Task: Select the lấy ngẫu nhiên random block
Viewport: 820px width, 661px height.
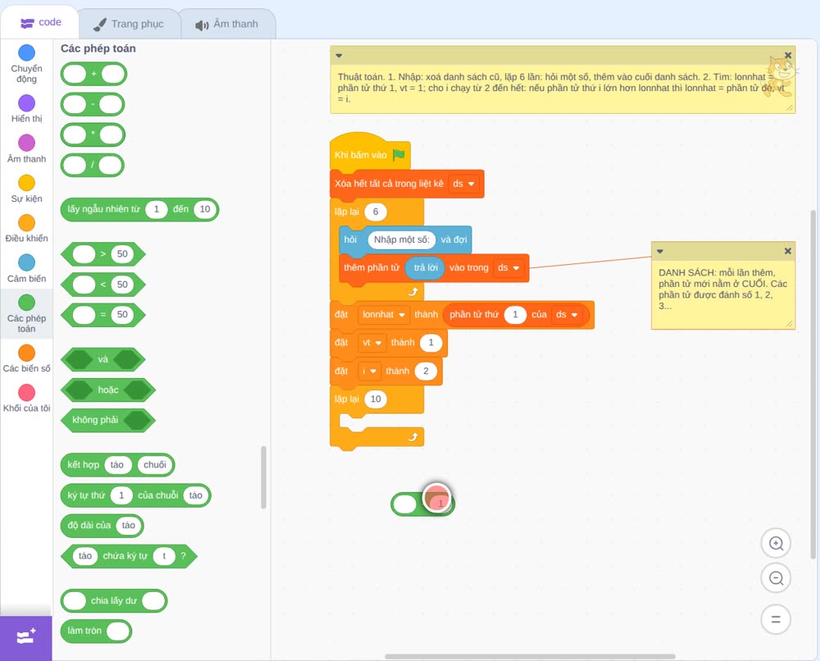Action: pos(139,209)
